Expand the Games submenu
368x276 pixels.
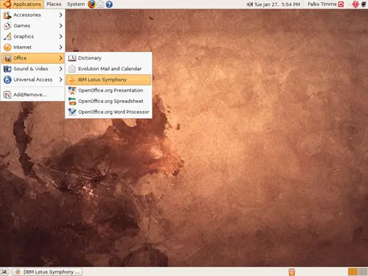[x=33, y=25]
